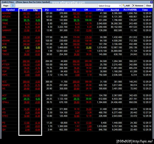154x144 pixels.
Task: Click the AccVol column header
Action: [115, 10]
